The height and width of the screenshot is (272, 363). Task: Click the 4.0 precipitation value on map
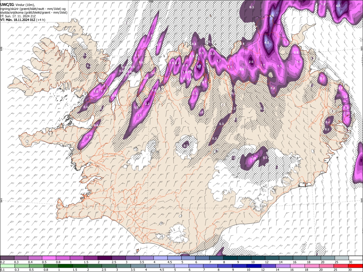pyautogui.click(x=338, y=6)
